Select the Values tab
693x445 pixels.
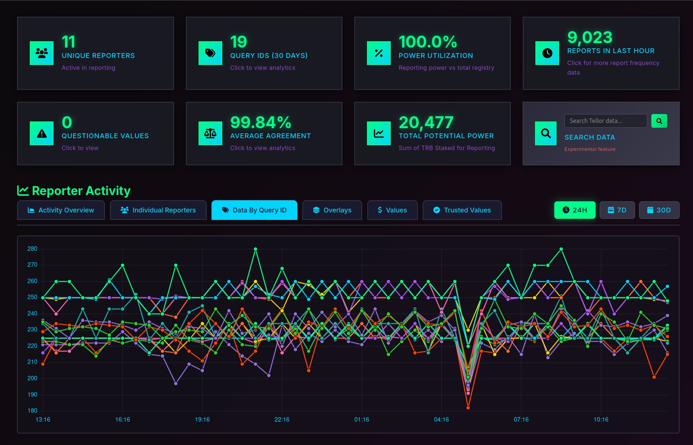click(x=393, y=210)
